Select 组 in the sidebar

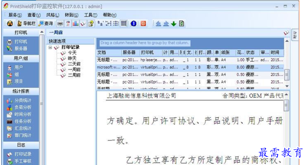(x=13, y=74)
